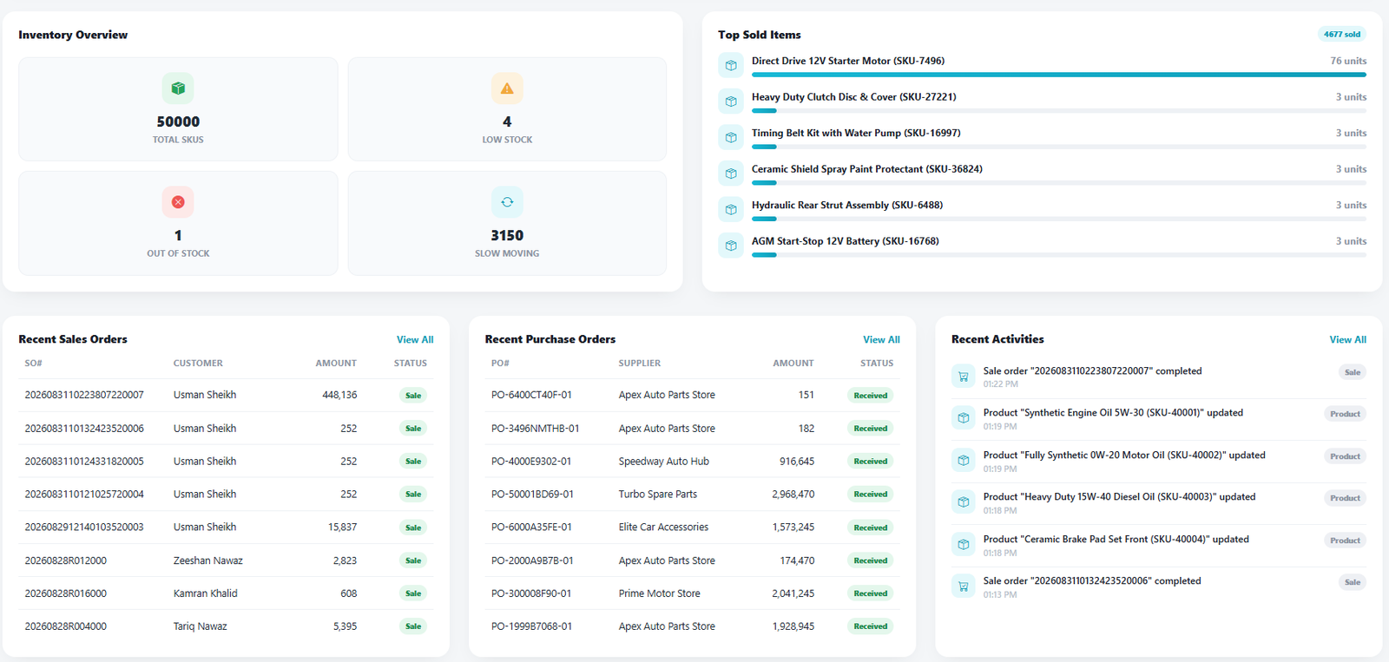Open View All in Recent Activities
This screenshot has height=662, width=1389.
[x=1347, y=339]
